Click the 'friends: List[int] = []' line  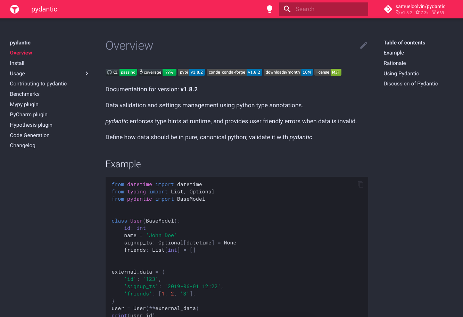[160, 250]
